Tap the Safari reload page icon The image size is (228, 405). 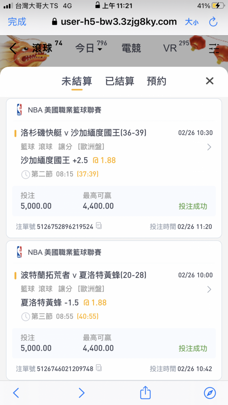(213, 22)
